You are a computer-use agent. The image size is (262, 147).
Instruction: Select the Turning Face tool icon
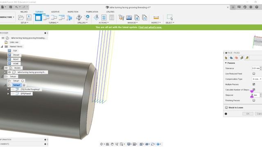[38, 18]
